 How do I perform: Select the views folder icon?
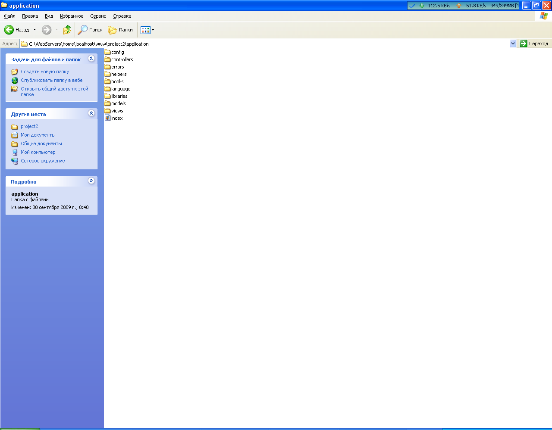(108, 111)
